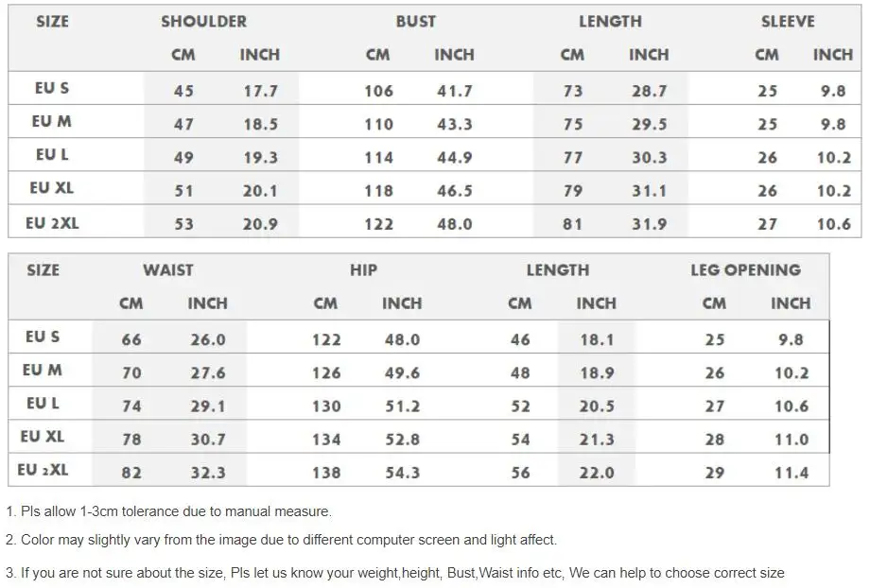
Task: Pick the 44.9 inch bust measurement
Action: [x=454, y=158]
